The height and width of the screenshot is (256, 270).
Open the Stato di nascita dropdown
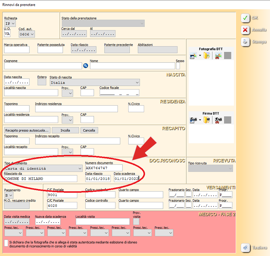[x=137, y=82]
